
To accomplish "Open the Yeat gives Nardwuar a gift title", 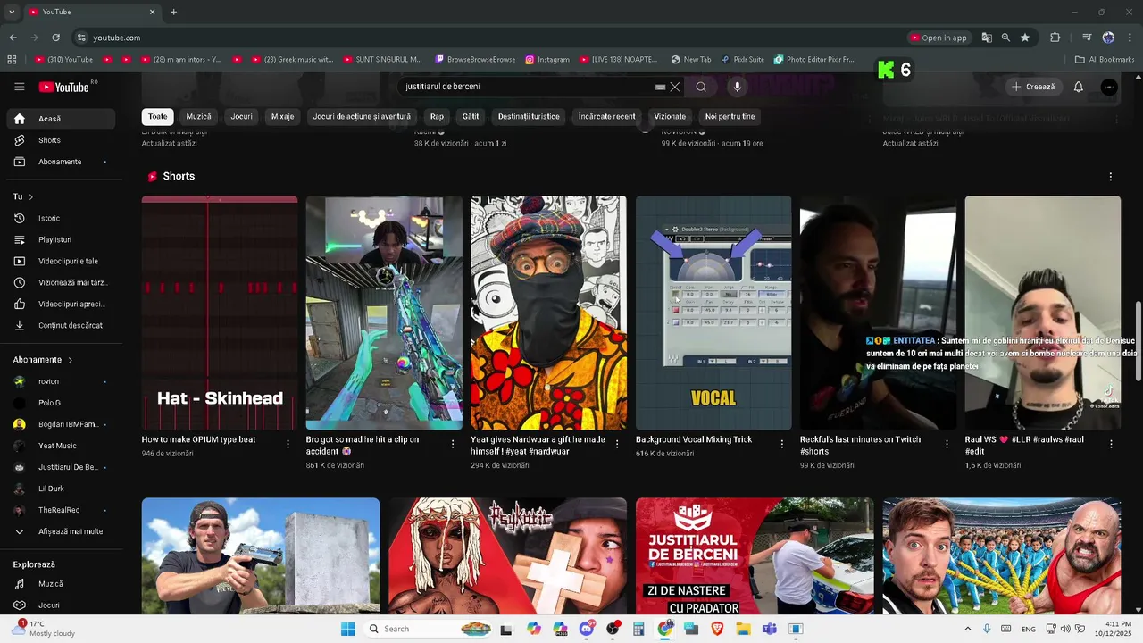I will pyautogui.click(x=538, y=445).
